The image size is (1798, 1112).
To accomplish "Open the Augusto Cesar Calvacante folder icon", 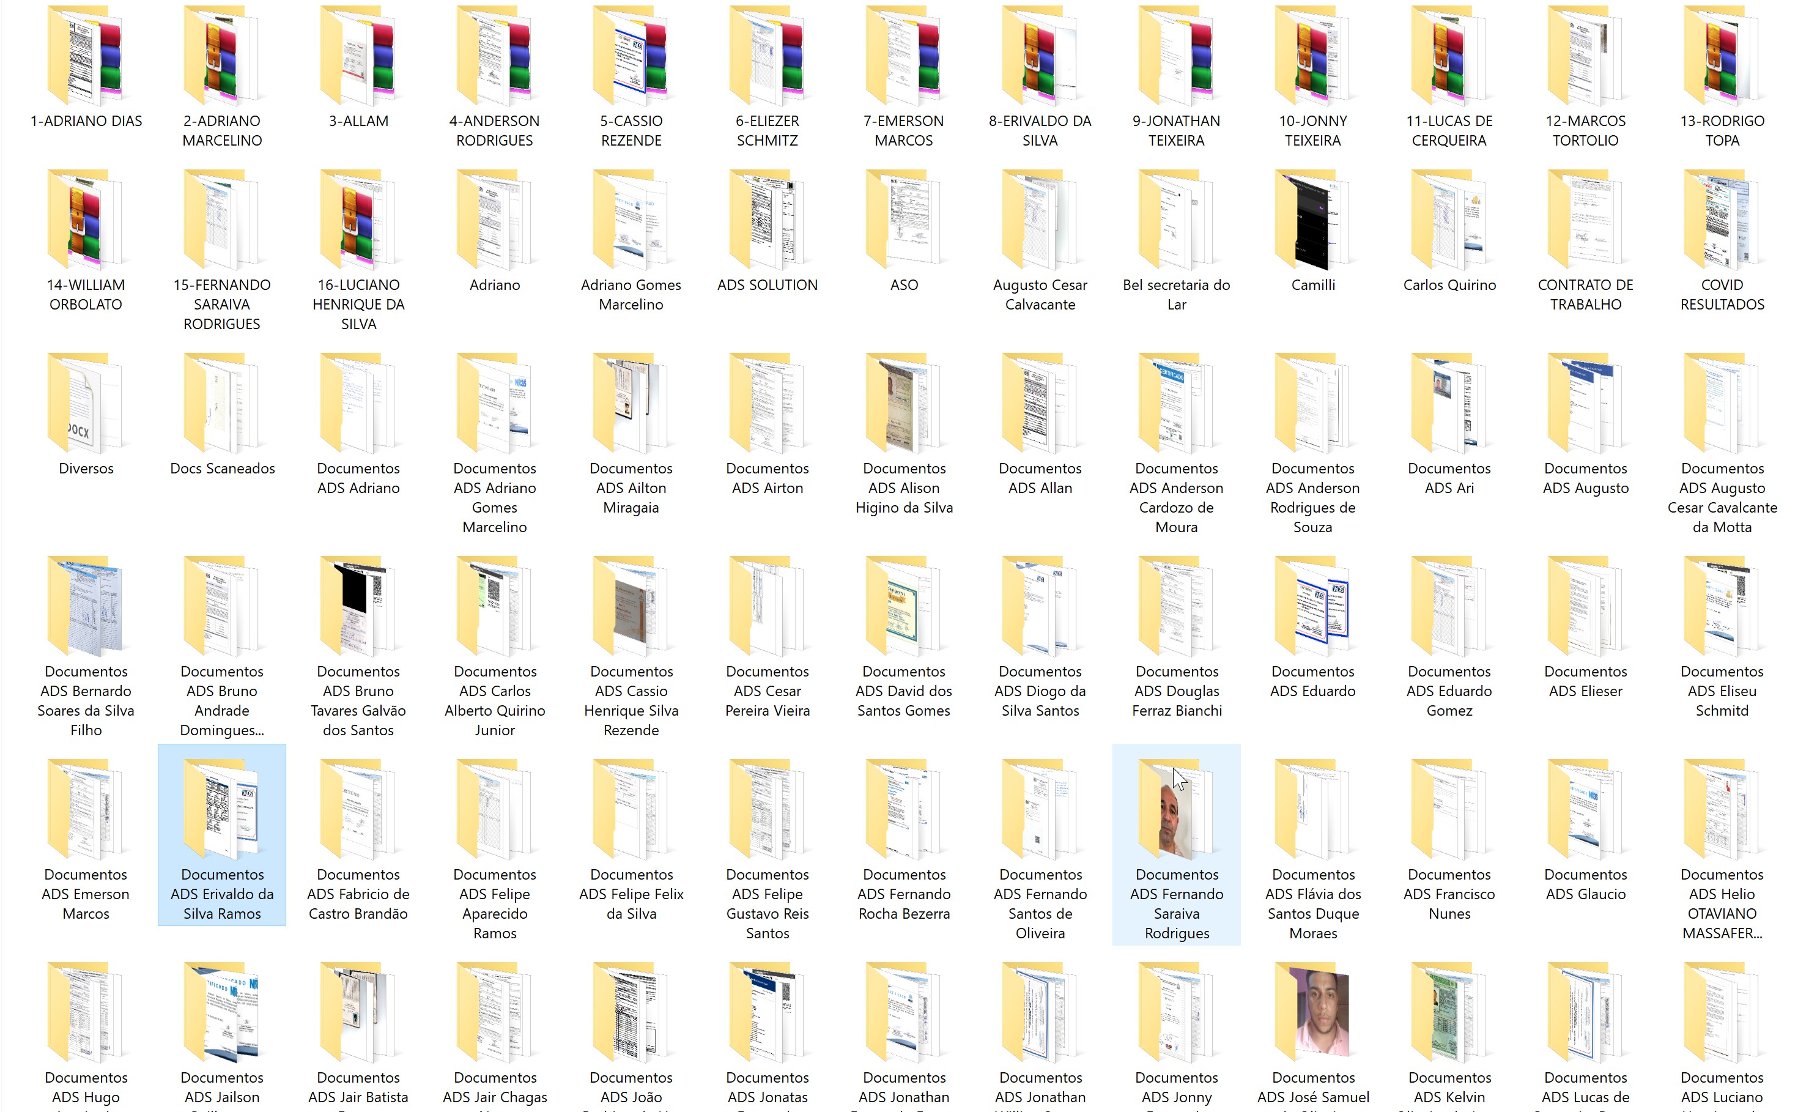I will pos(1040,219).
